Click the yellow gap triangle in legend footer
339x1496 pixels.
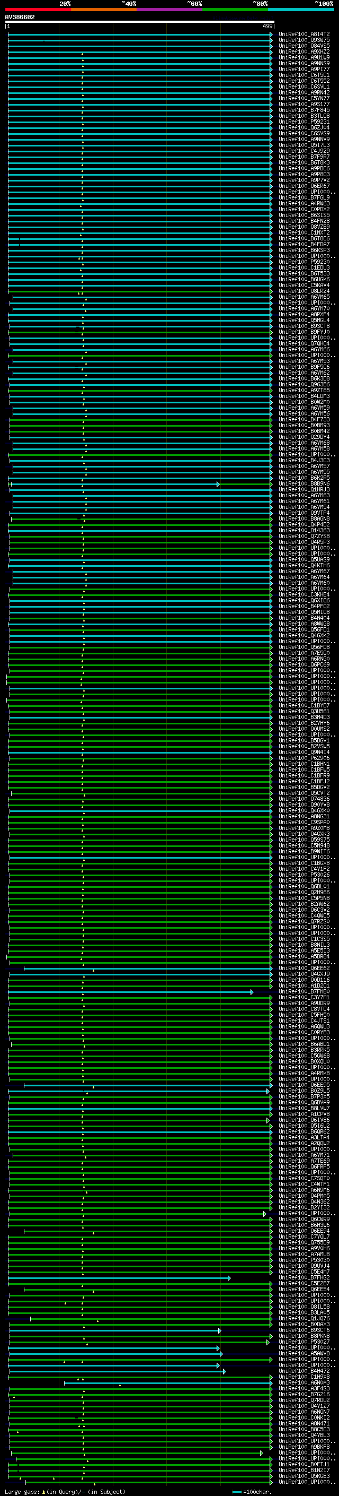click(43, 1492)
